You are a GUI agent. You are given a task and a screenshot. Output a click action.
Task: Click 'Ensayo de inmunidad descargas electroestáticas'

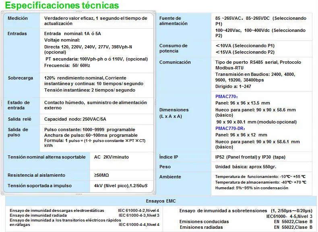(57, 211)
